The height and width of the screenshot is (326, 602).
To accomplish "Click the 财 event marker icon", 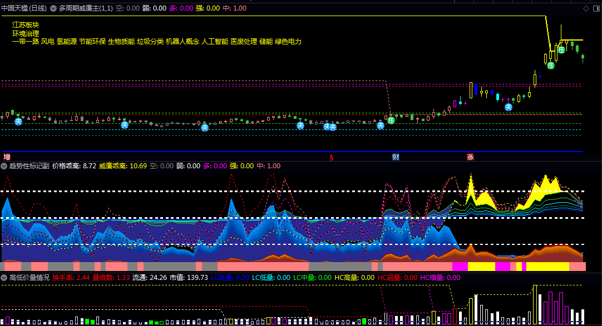I will click(x=396, y=157).
